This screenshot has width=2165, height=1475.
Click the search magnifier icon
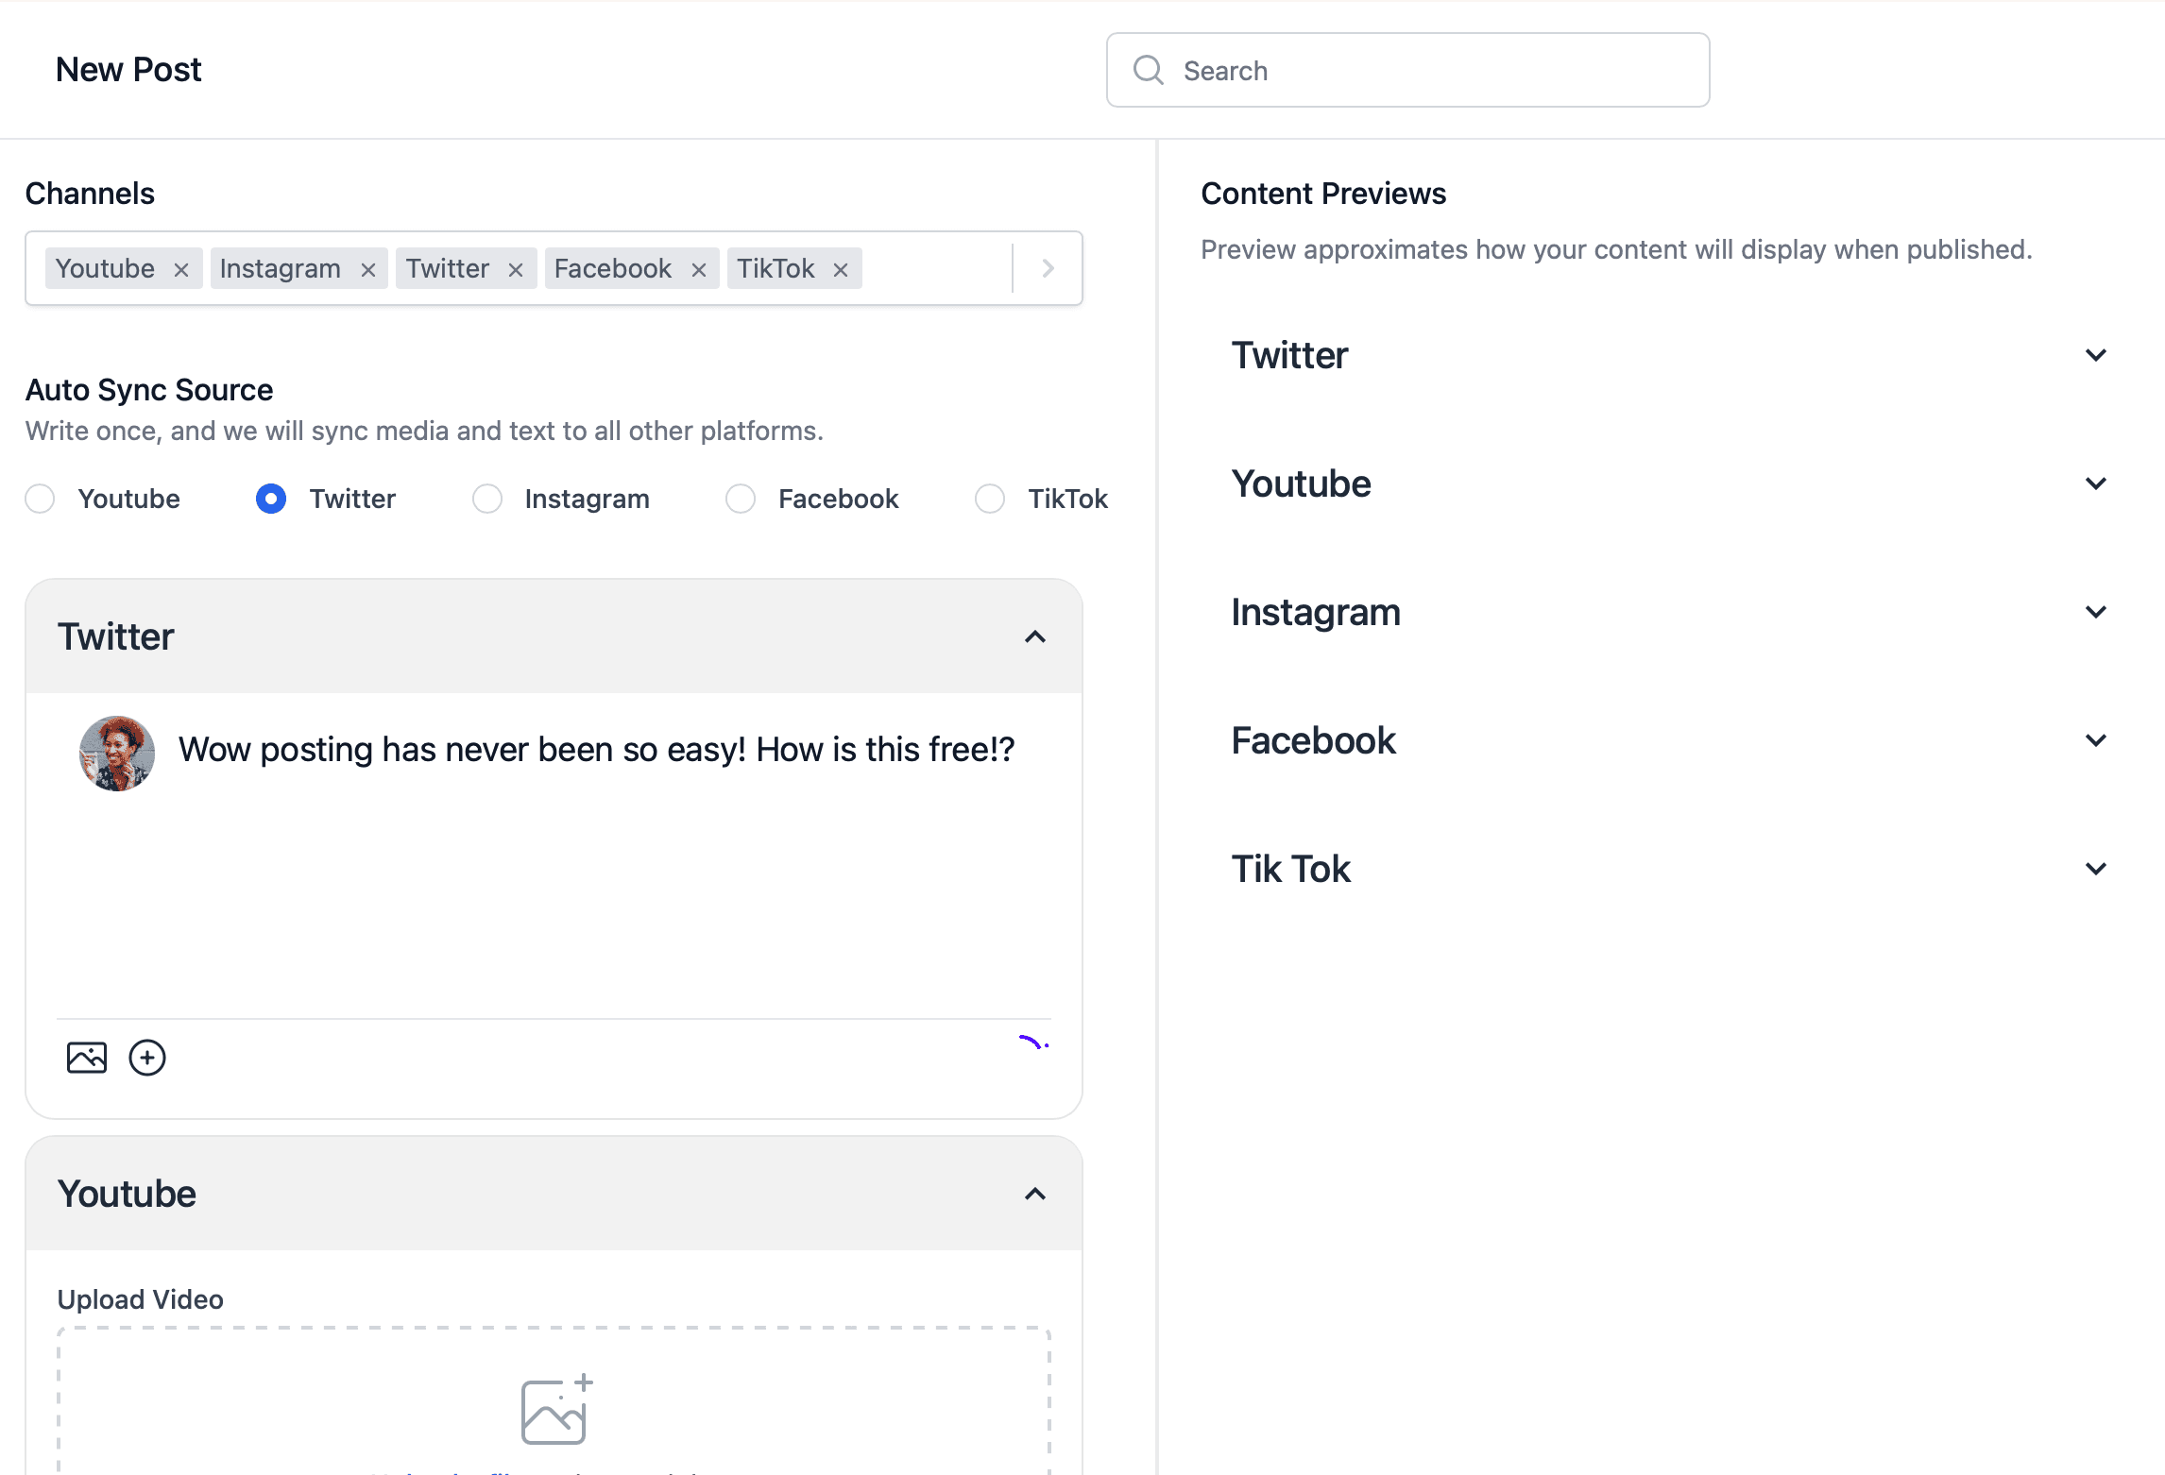1149,70
